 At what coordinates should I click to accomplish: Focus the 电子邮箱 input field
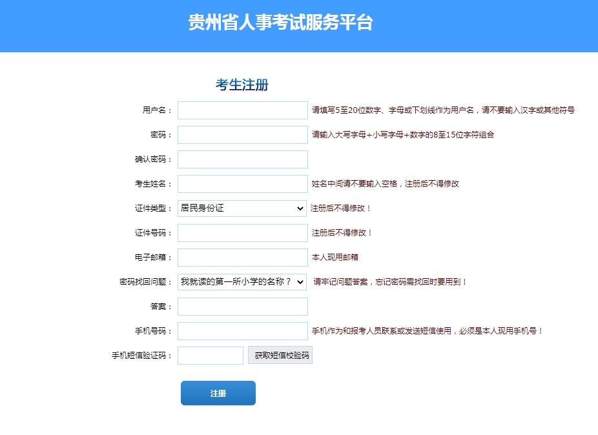pos(243,258)
